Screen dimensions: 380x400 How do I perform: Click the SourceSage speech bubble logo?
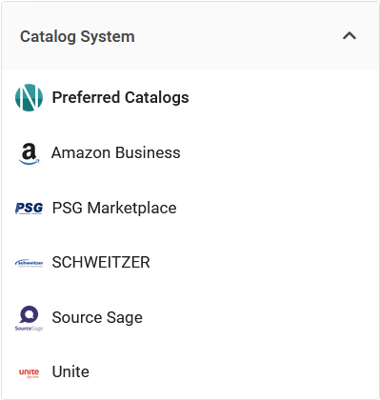(x=29, y=318)
